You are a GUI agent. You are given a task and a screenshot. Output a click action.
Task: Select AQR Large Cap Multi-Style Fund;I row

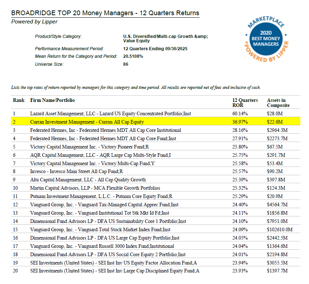(x=155, y=155)
